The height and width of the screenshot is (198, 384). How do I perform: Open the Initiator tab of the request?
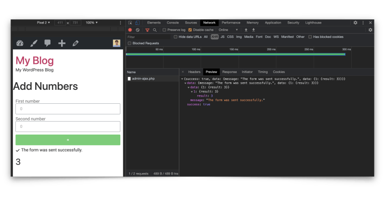pos(247,72)
